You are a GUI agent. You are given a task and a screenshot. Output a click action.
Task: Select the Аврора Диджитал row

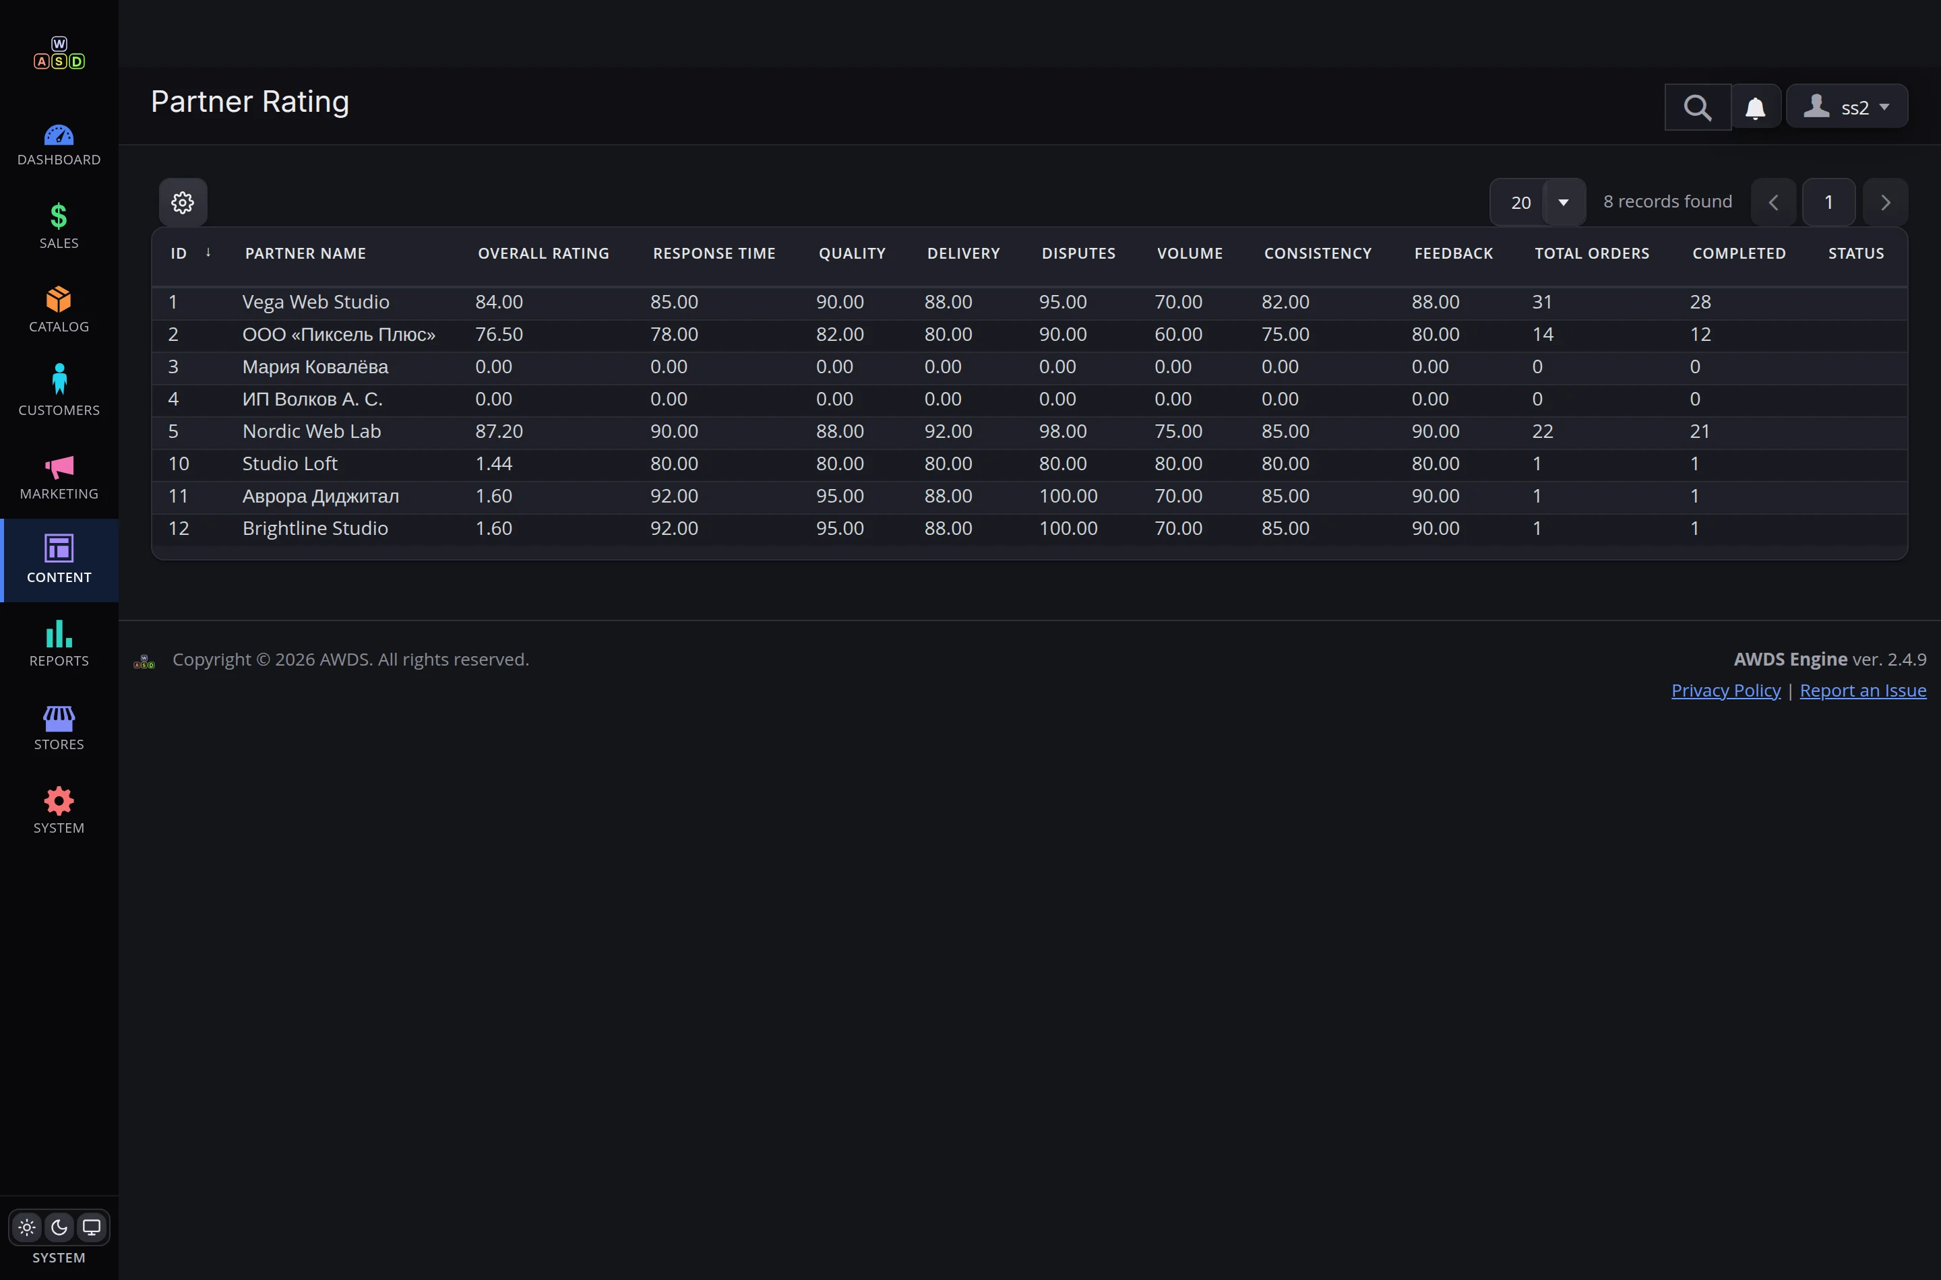coord(1029,497)
